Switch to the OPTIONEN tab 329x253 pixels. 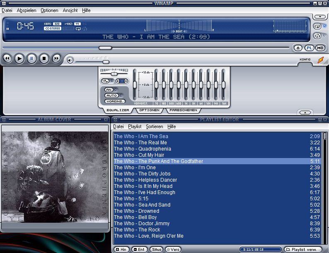(149, 110)
